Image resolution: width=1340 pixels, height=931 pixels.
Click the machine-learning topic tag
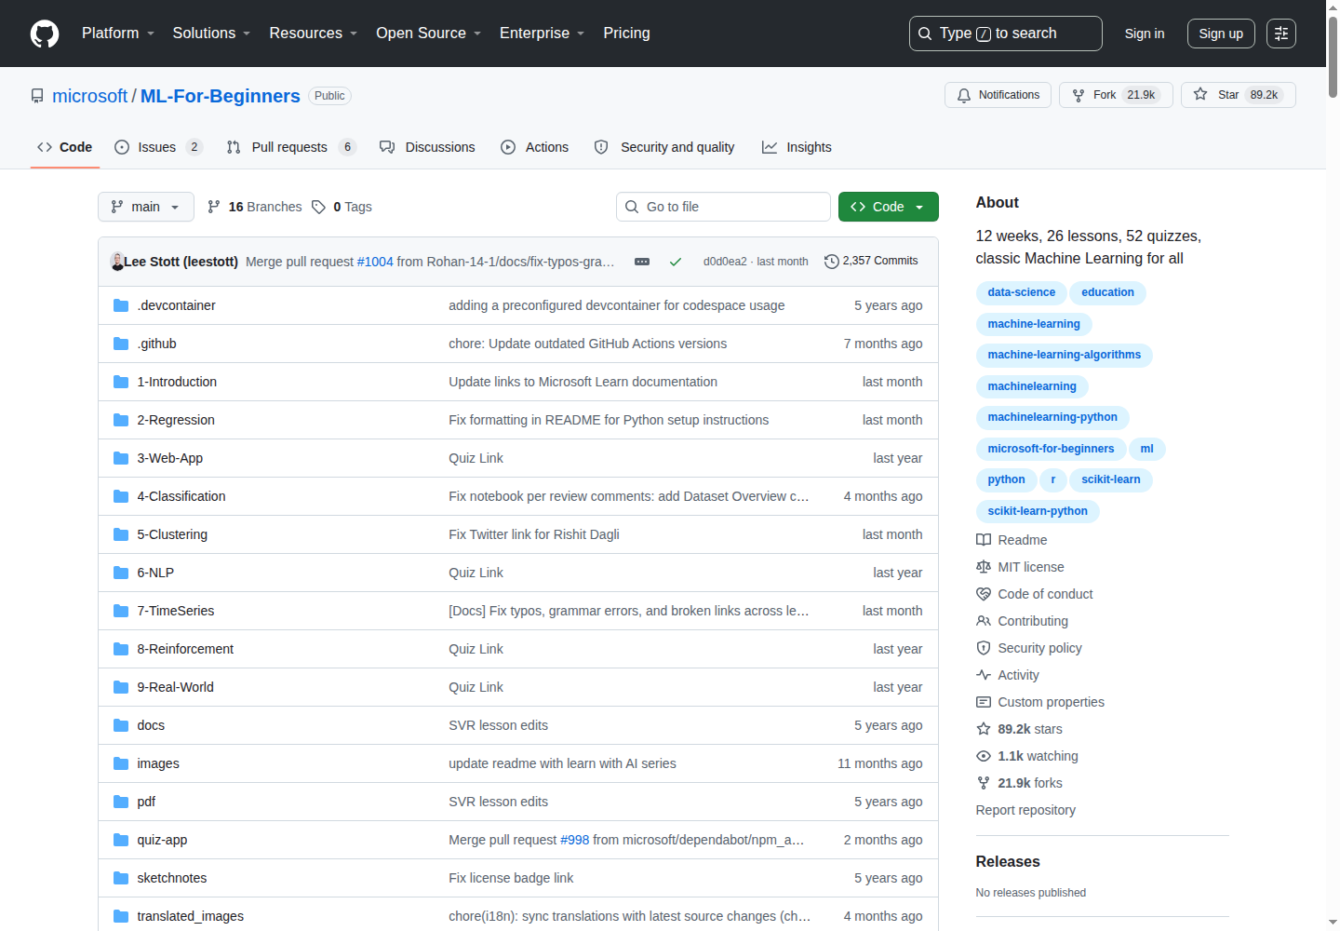point(1034,324)
